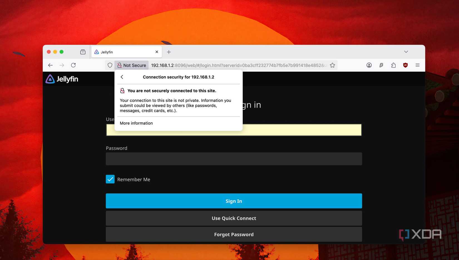Open the tab overview chevron
The width and height of the screenshot is (459, 260).
pos(406,52)
